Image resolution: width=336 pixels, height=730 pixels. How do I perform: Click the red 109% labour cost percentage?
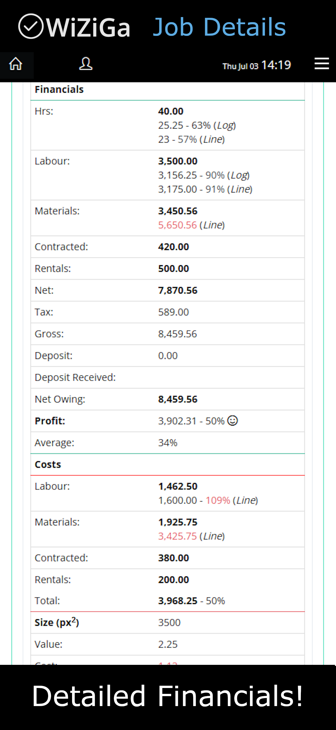pos(218,500)
